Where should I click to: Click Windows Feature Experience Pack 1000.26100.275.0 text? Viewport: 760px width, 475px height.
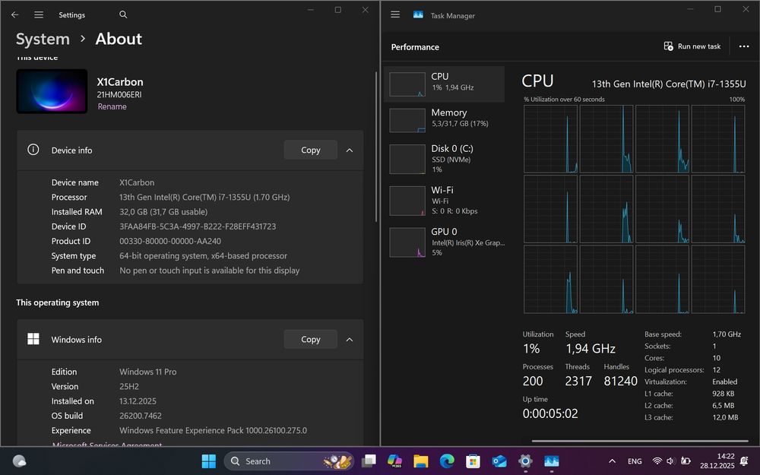tap(214, 430)
